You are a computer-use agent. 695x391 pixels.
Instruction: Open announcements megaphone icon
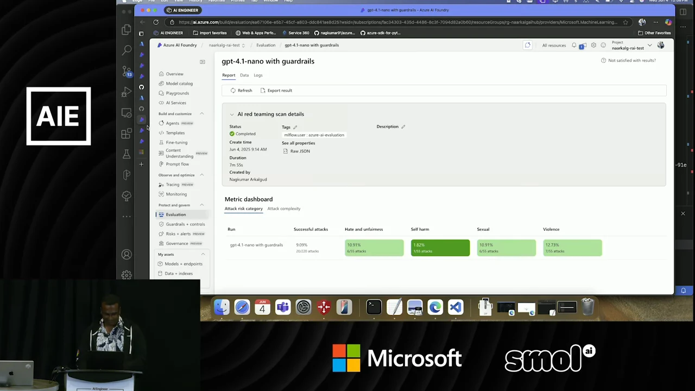[583, 45]
